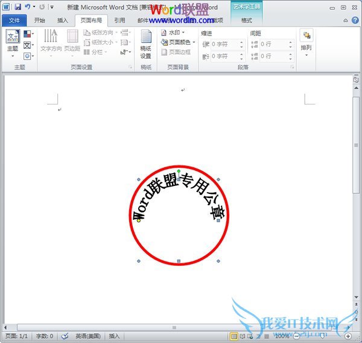Open the Watermark menu
The width and height of the screenshot is (362, 343).
(x=173, y=33)
